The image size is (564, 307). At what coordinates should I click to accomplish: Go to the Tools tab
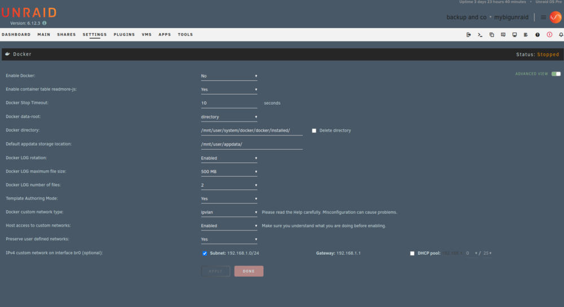point(185,35)
